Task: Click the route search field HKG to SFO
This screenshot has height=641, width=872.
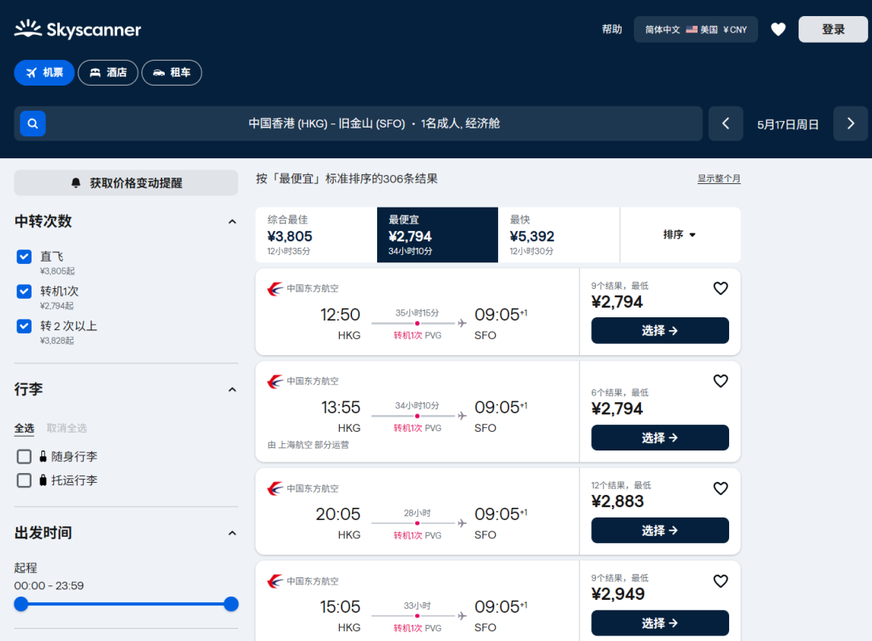Action: click(x=374, y=124)
